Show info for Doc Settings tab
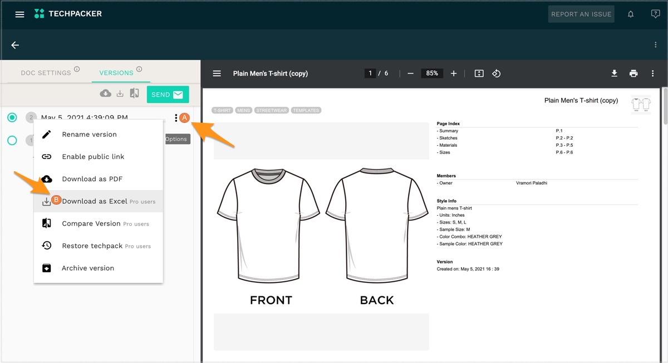The height and width of the screenshot is (363, 668). [x=77, y=69]
